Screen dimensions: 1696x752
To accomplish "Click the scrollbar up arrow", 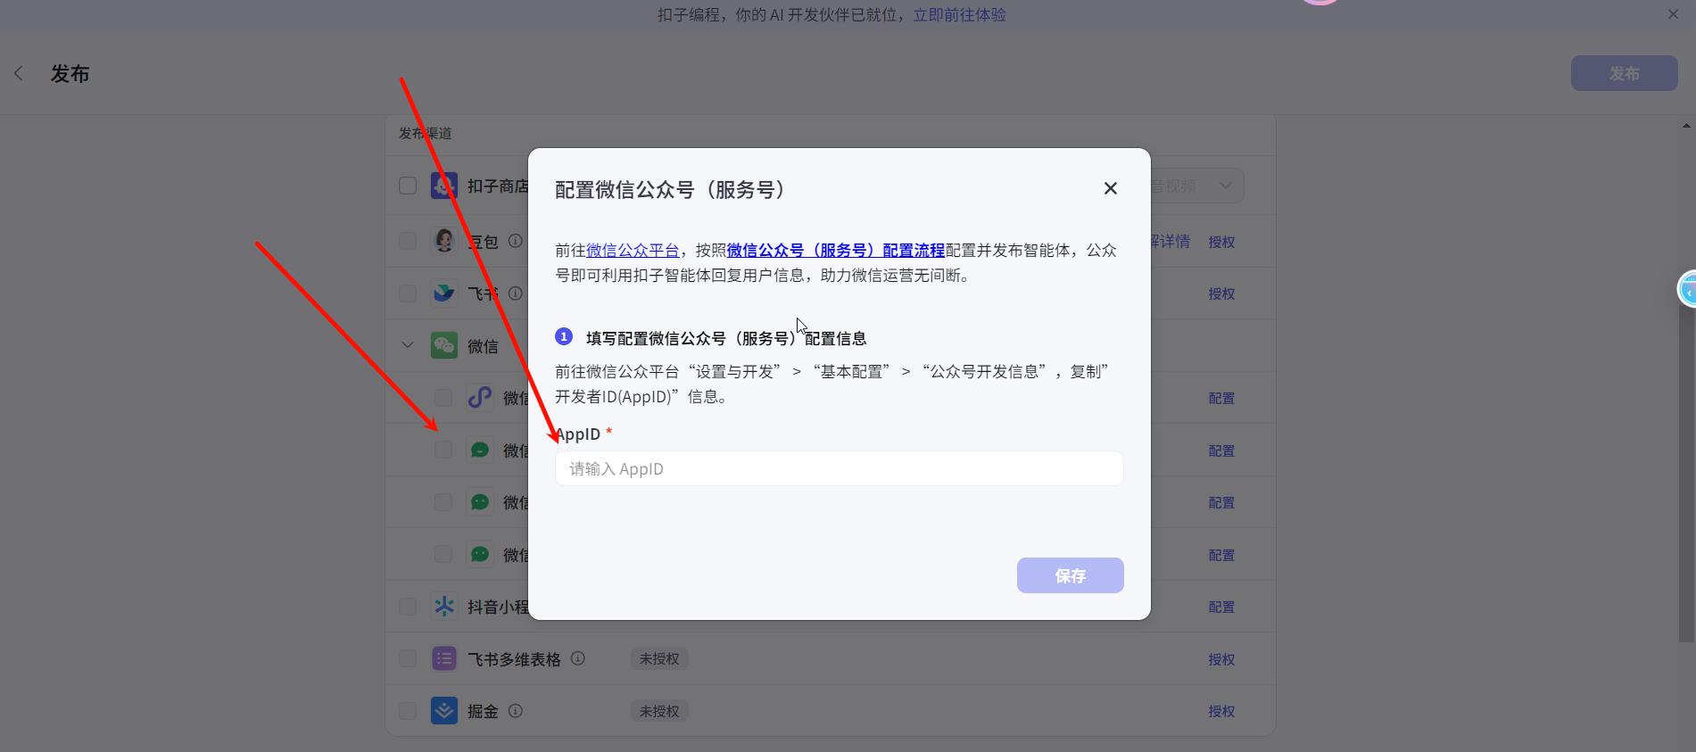I will coord(1686,126).
